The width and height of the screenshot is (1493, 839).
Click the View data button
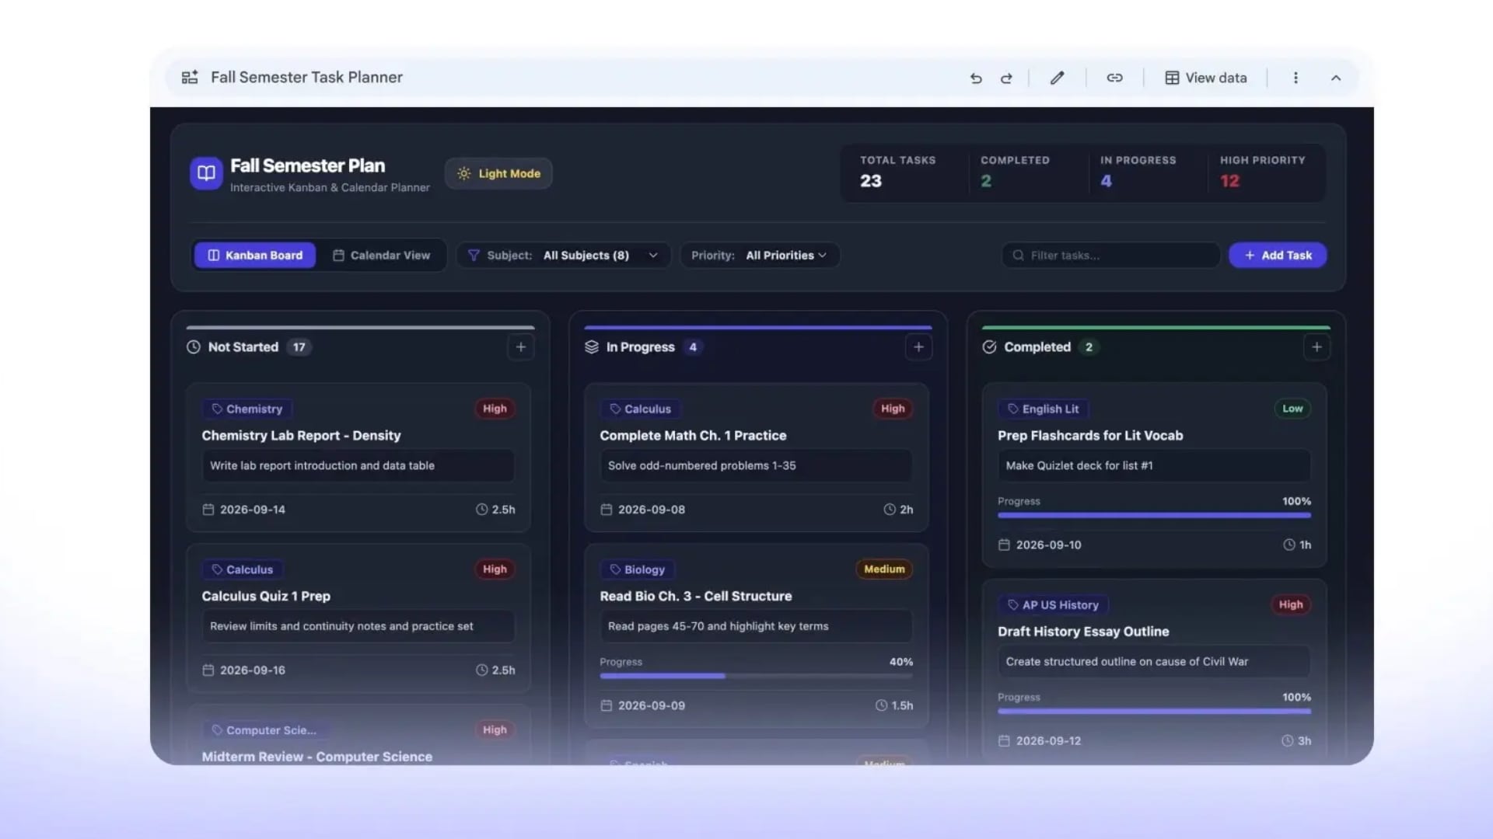[x=1206, y=78]
